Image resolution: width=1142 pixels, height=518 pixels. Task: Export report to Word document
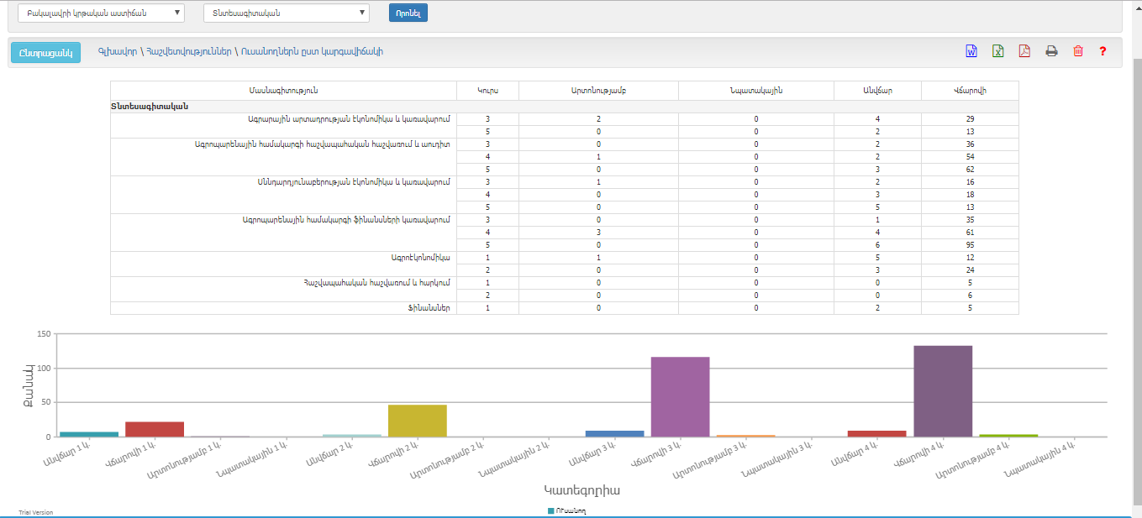(x=971, y=51)
